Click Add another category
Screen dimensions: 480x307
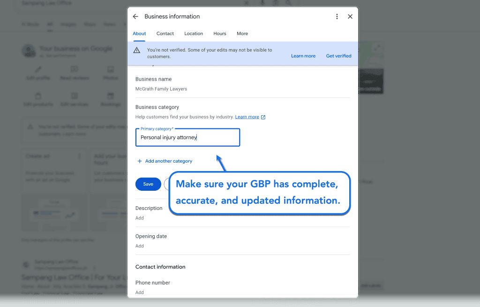click(169, 161)
